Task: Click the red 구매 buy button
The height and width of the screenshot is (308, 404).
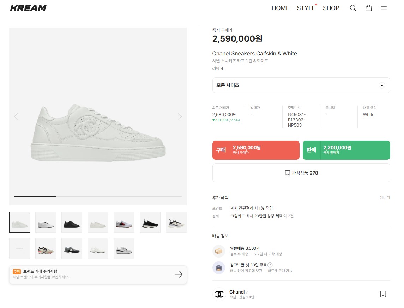Action: (256, 150)
